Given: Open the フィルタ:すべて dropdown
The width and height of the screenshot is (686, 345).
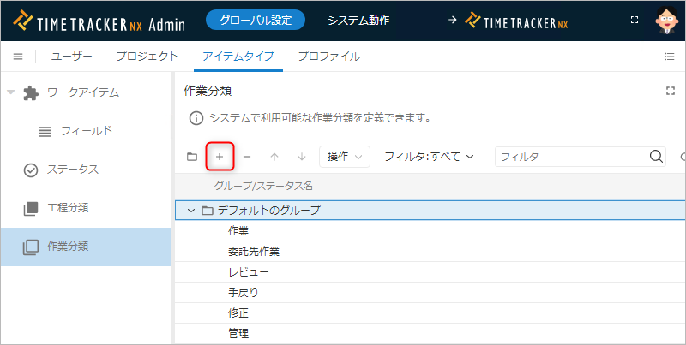Looking at the screenshot, I should point(429,157).
